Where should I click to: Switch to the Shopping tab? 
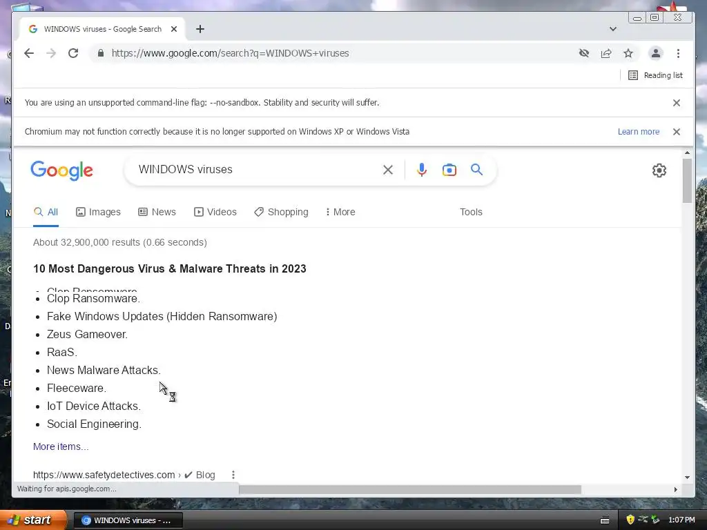click(x=282, y=212)
